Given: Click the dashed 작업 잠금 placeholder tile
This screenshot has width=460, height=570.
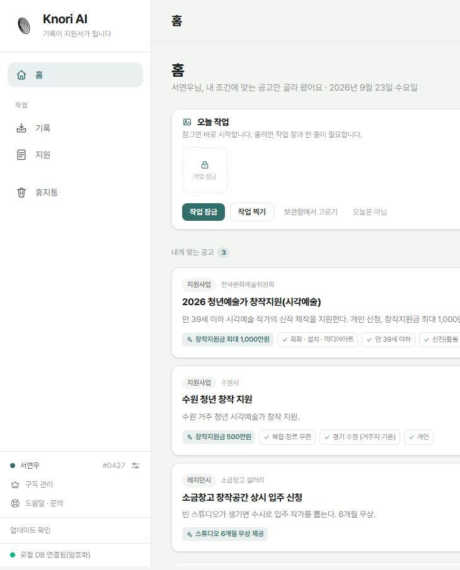Looking at the screenshot, I should point(205,170).
